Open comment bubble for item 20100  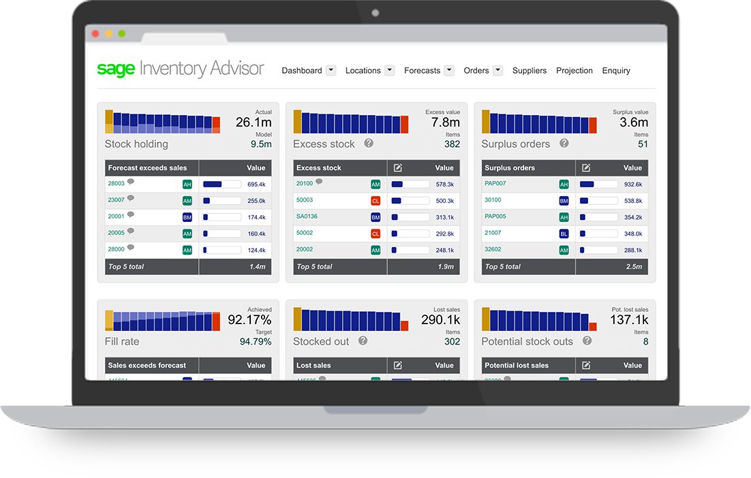[319, 182]
